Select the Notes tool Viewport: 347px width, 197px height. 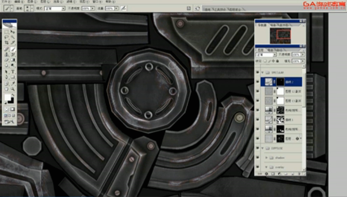pyautogui.click(x=6, y=84)
